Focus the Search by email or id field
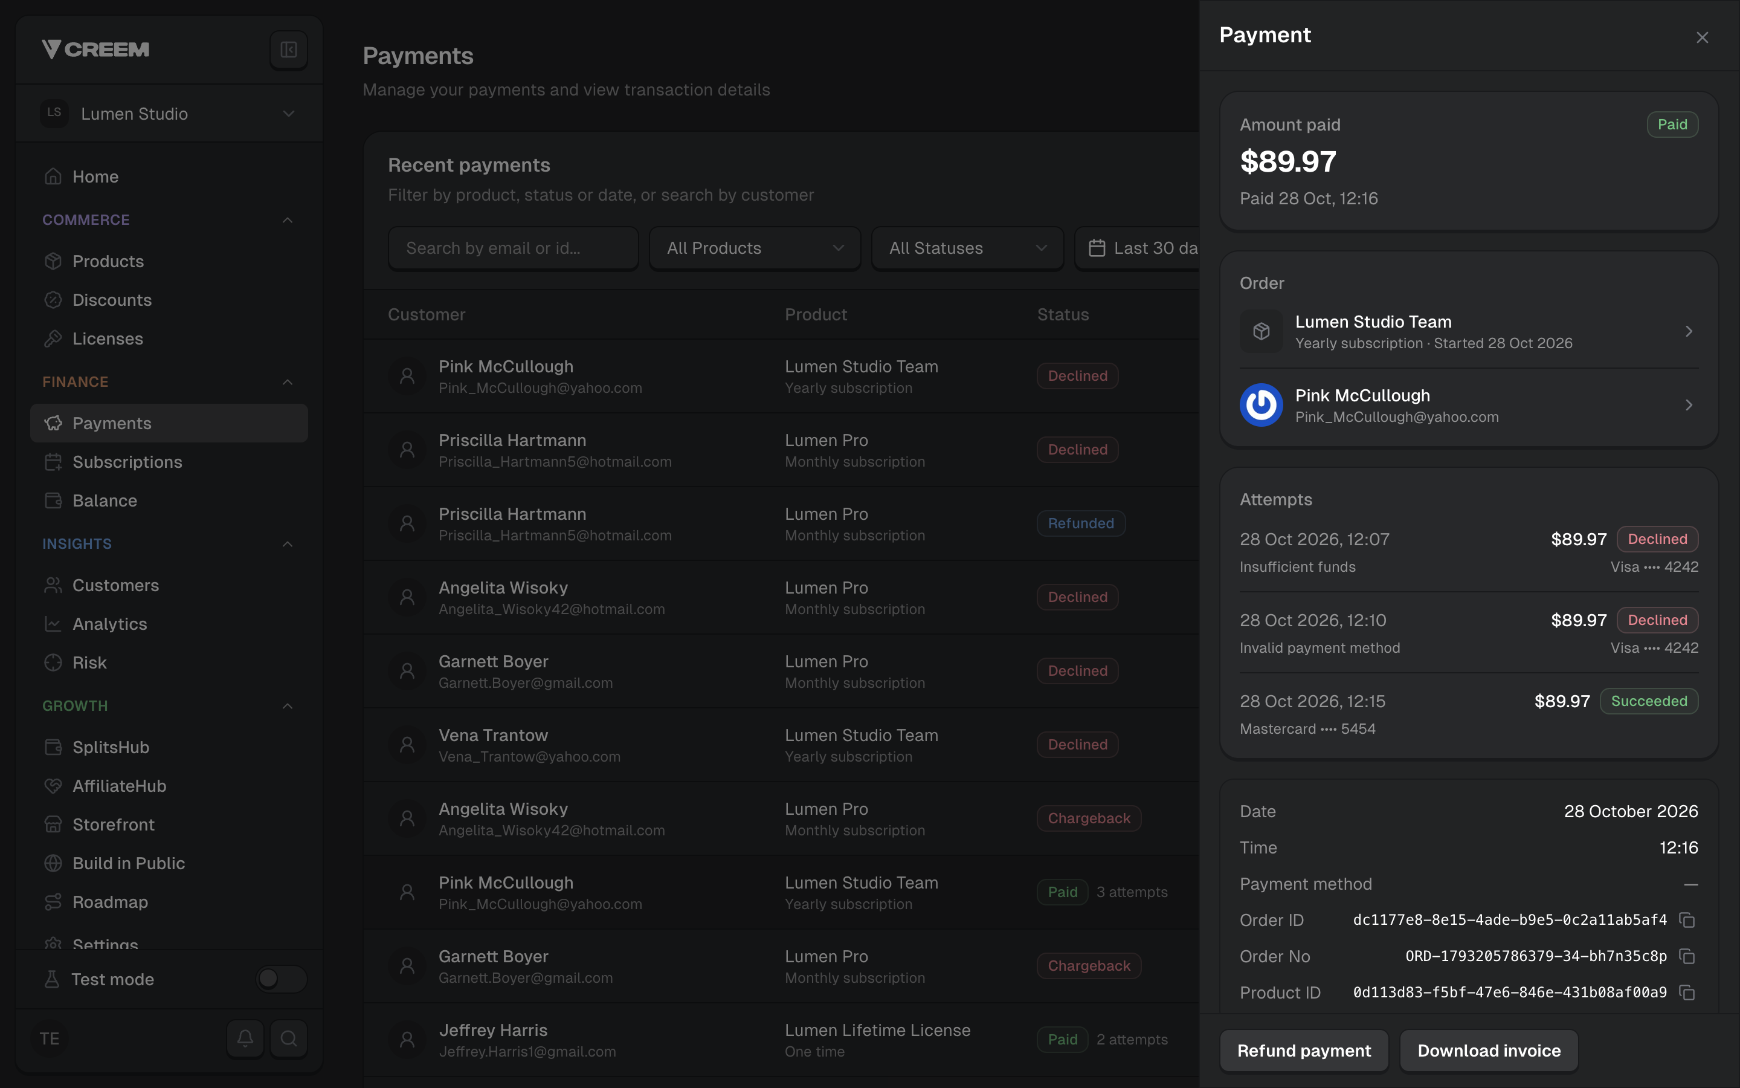This screenshot has width=1740, height=1088. (513, 248)
